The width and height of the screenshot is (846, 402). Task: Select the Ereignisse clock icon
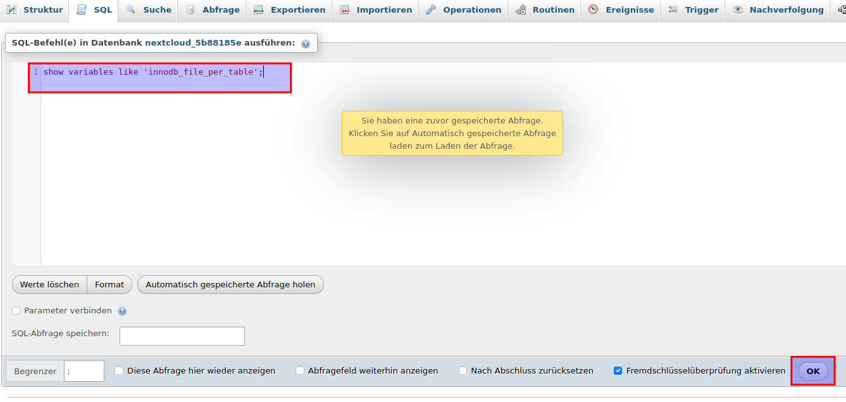click(593, 9)
